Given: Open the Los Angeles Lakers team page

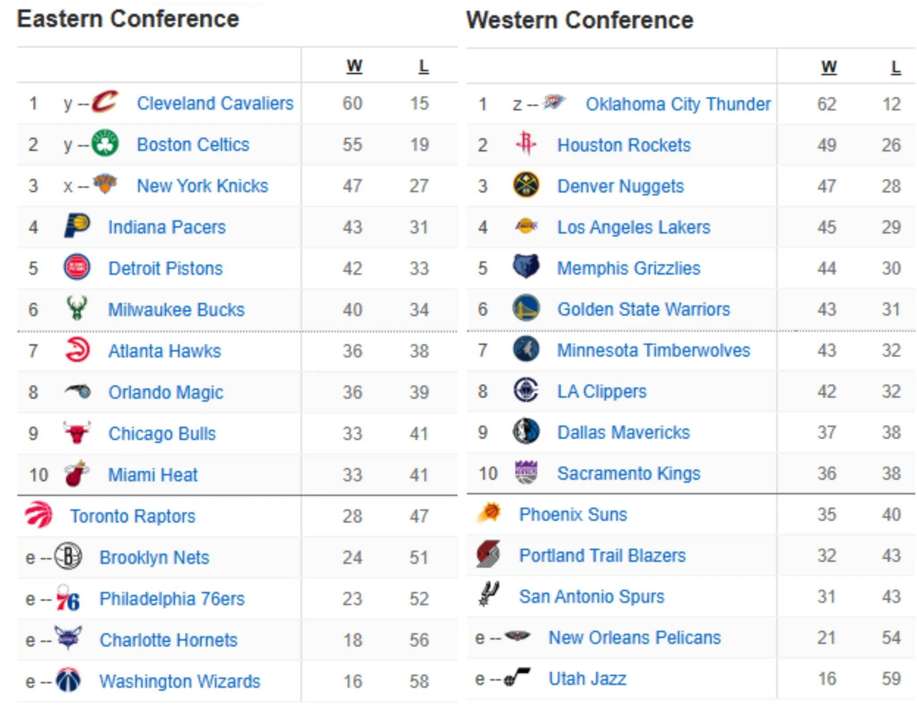Looking at the screenshot, I should 633,227.
